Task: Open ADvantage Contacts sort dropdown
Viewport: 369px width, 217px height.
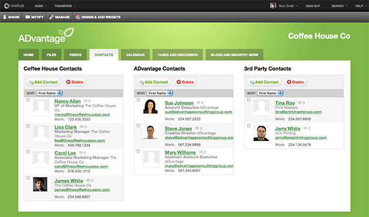Action: click(160, 93)
